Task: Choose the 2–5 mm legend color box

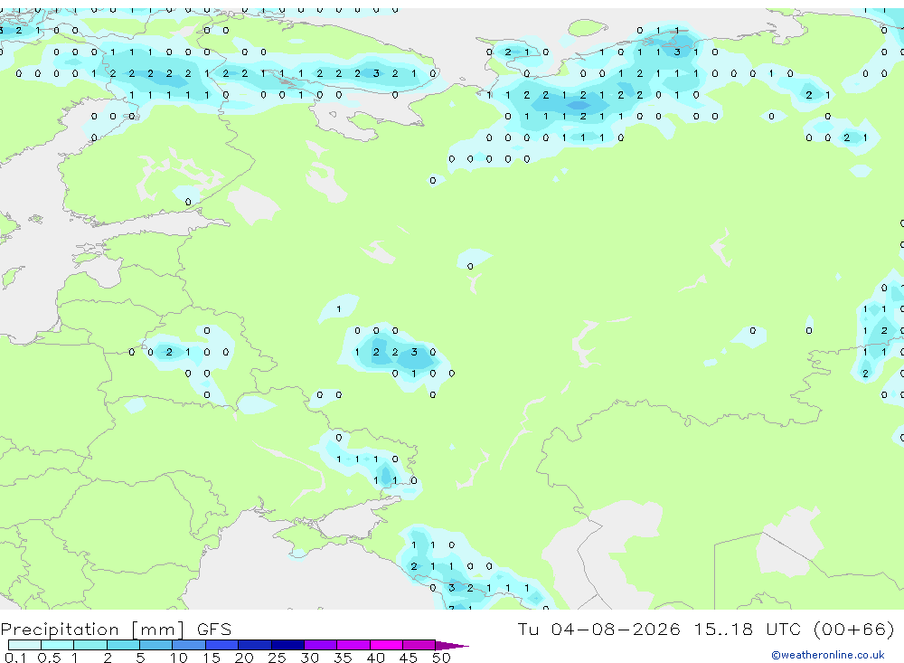Action: point(123,645)
